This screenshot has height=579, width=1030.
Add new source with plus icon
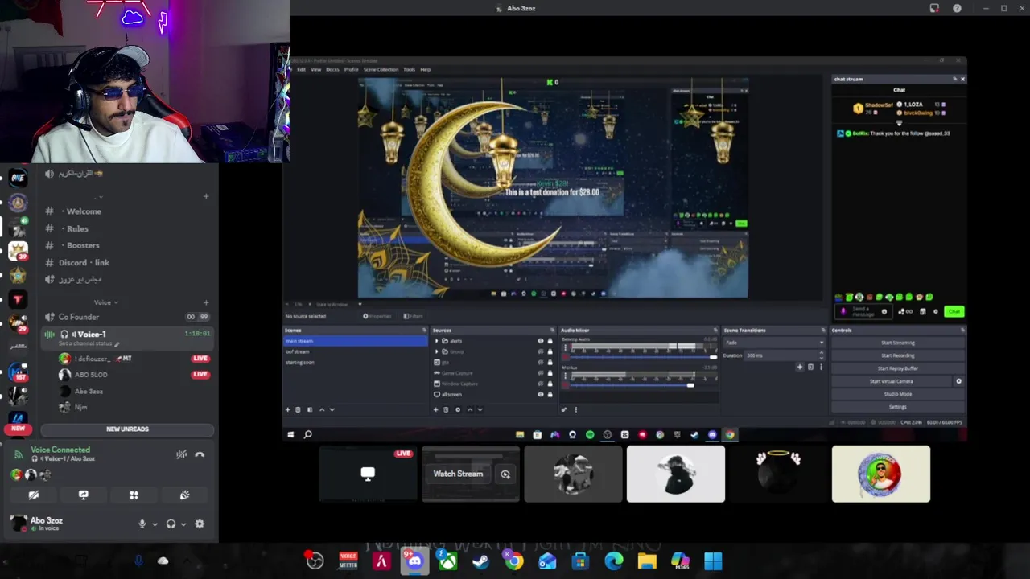tap(436, 409)
